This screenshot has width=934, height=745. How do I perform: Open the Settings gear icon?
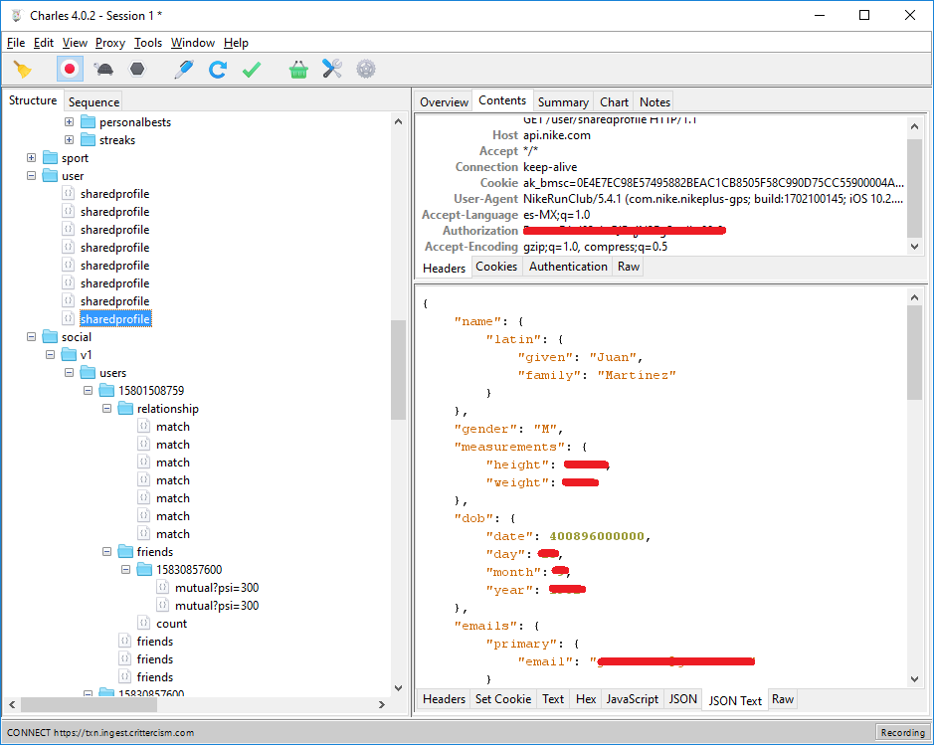click(366, 70)
